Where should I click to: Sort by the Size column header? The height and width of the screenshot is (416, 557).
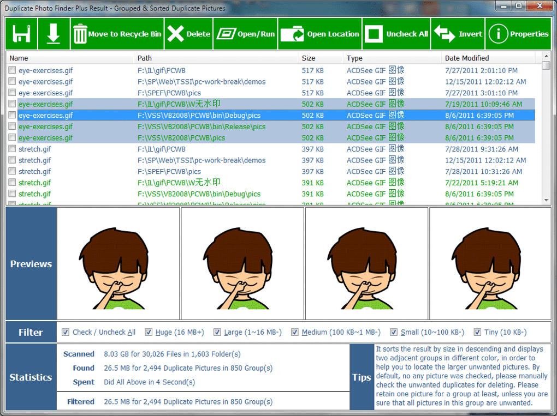(321, 58)
